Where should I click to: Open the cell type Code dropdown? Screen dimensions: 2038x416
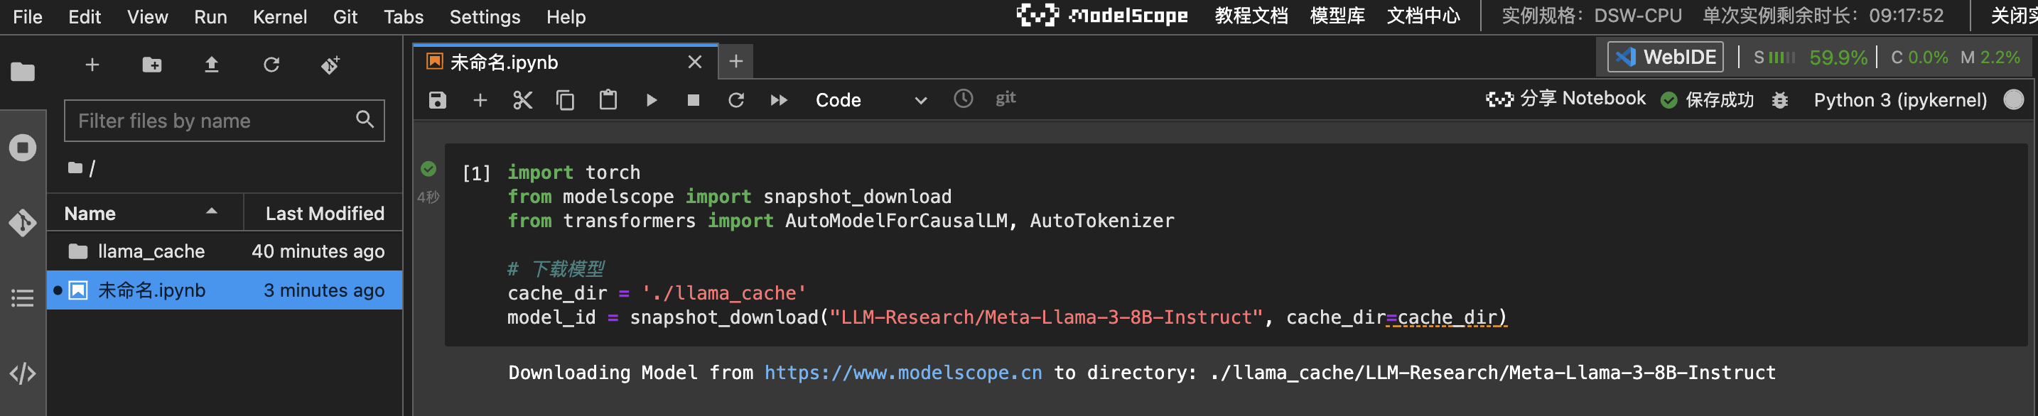coord(870,100)
